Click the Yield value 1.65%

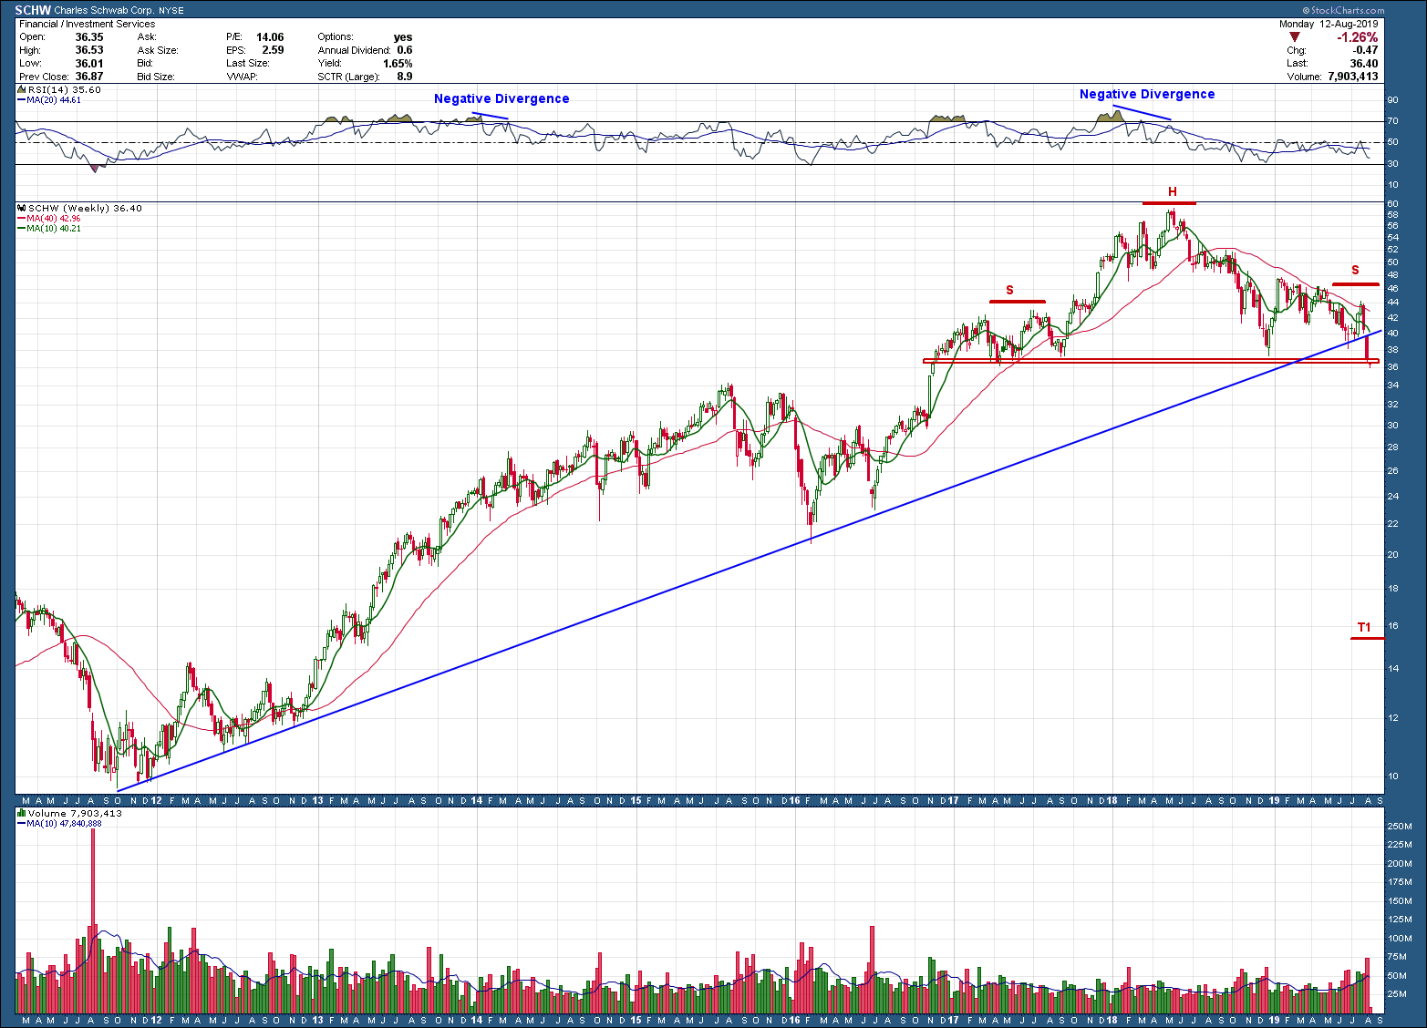[398, 64]
